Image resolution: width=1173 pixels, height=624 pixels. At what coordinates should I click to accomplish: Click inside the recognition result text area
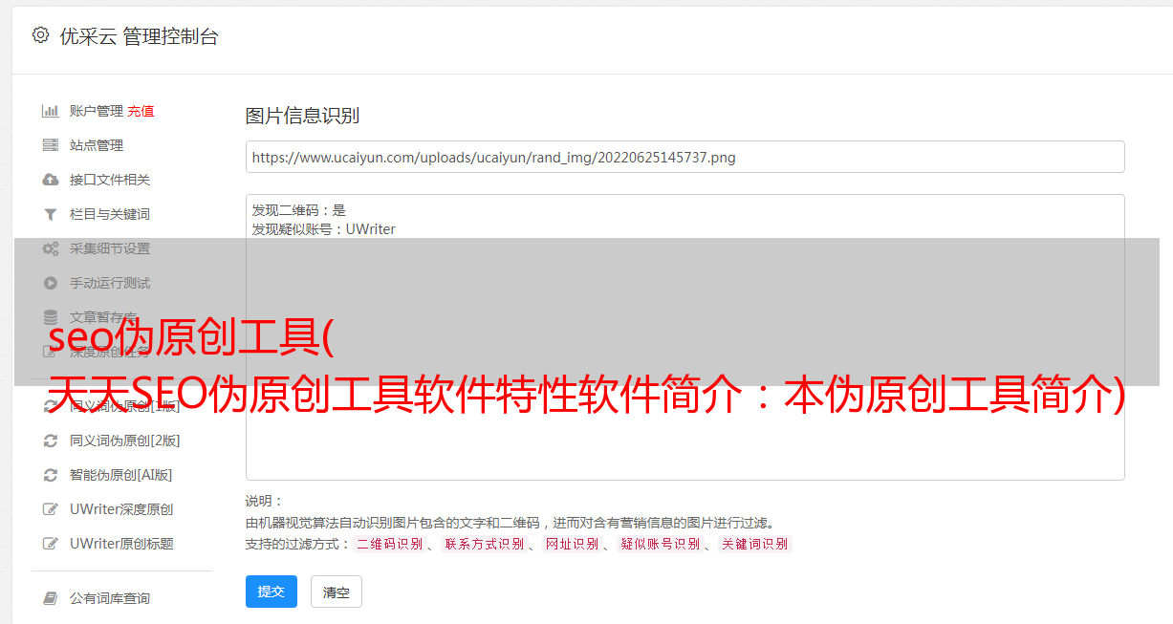684,337
